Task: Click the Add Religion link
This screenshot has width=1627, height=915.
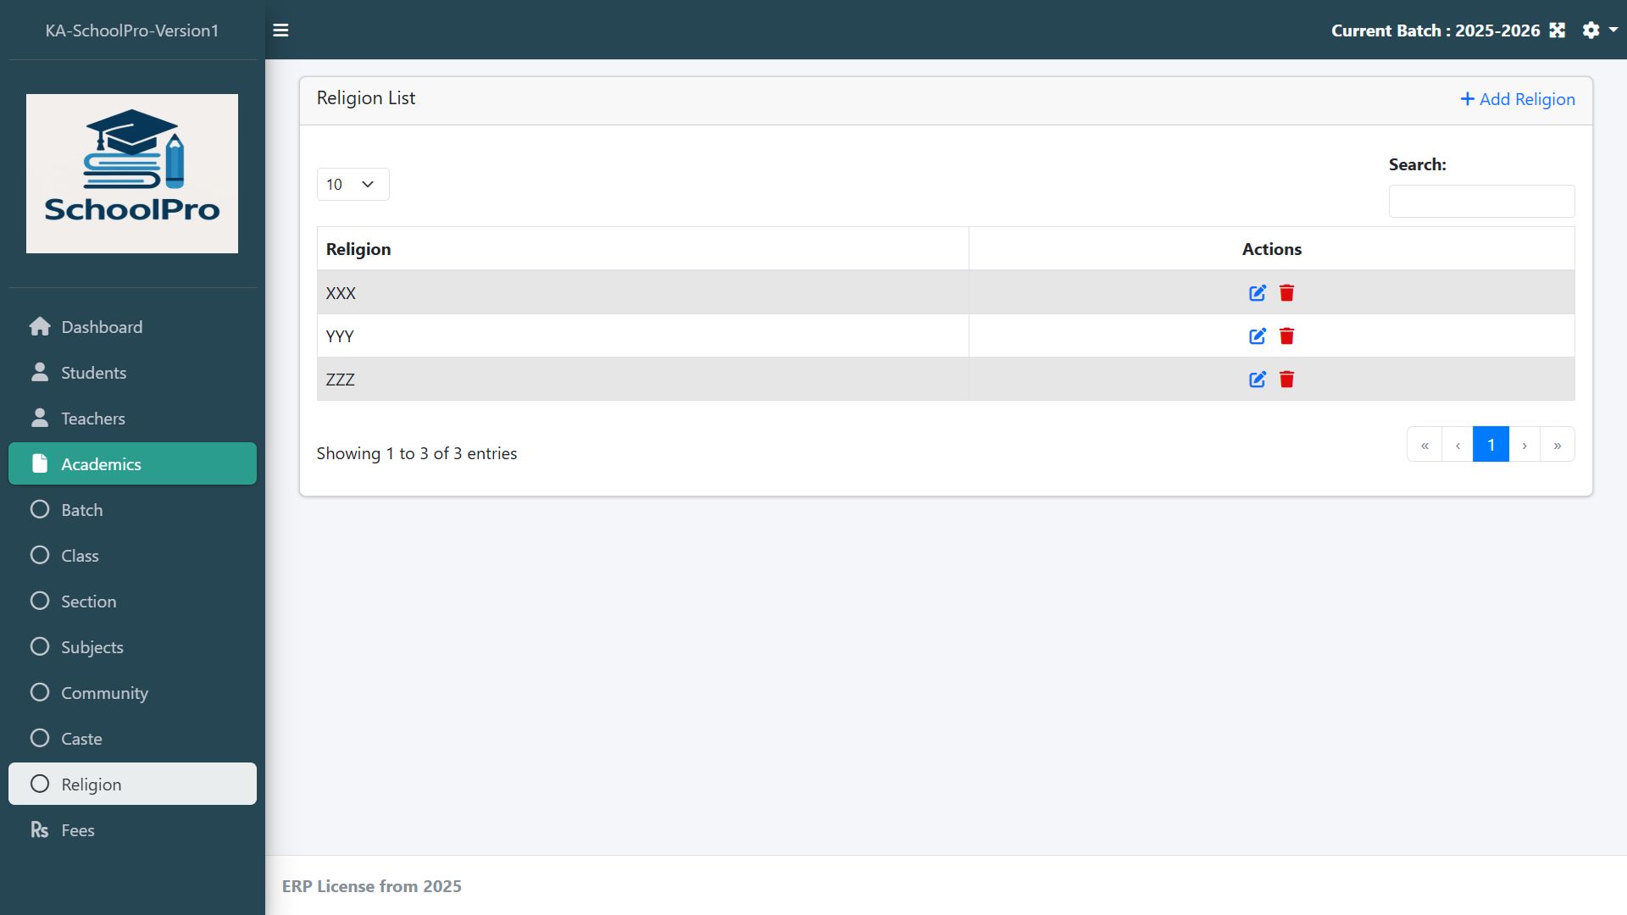Action: click(1517, 99)
